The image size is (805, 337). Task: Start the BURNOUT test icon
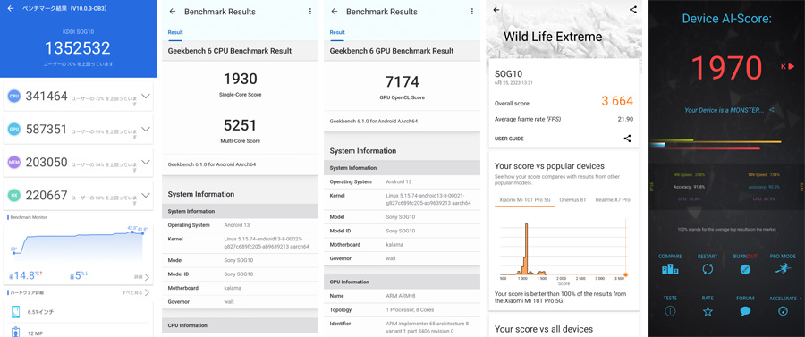[x=745, y=268]
